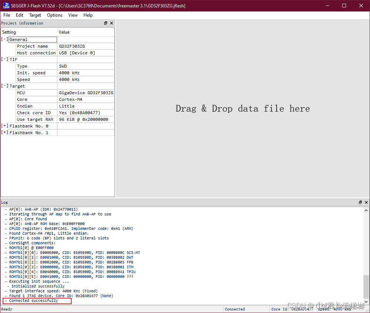Expand Flashbank No. 0
This screenshot has height=313, width=370.
[x=4, y=126]
